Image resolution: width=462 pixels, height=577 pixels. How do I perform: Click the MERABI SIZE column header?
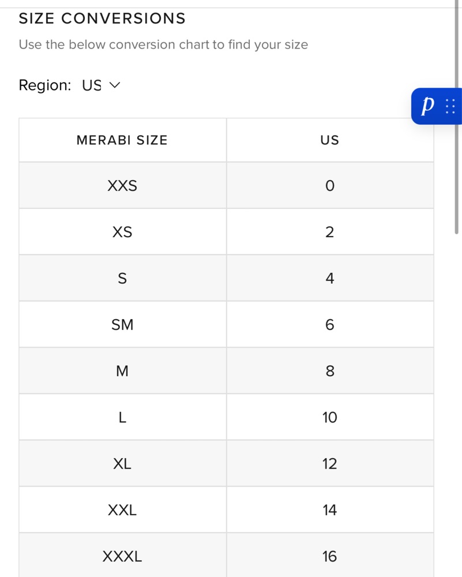(x=122, y=140)
